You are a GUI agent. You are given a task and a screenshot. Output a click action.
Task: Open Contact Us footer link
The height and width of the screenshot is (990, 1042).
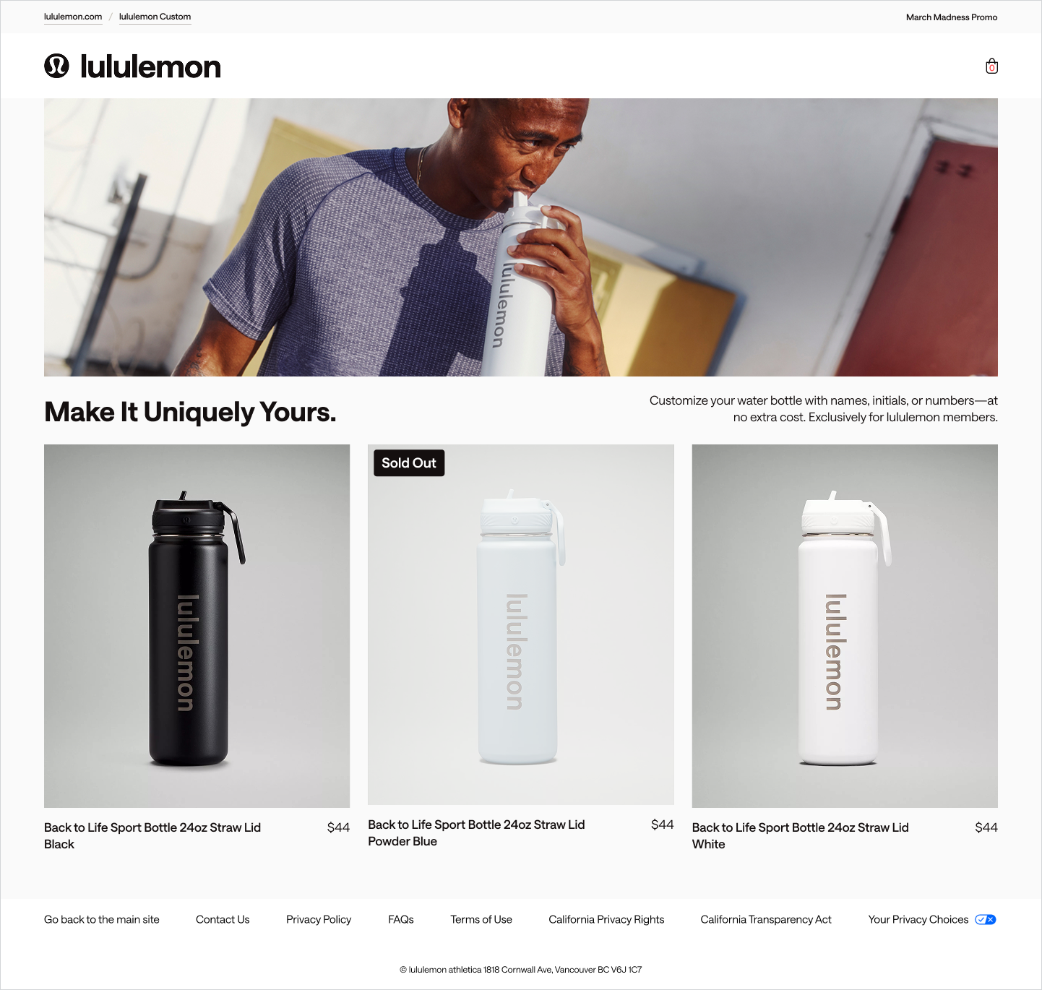click(x=223, y=919)
